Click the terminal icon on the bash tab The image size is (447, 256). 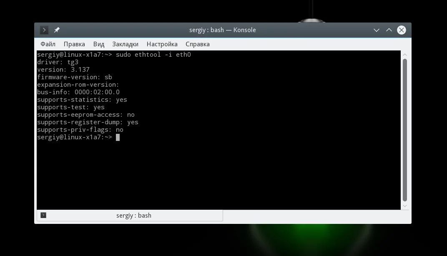click(43, 215)
